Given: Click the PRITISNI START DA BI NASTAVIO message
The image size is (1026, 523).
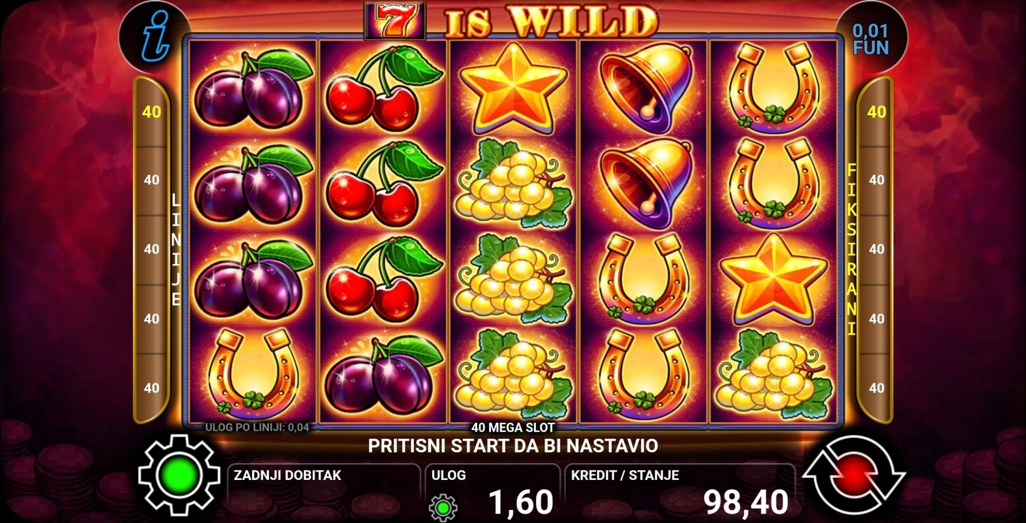Looking at the screenshot, I should click(513, 445).
